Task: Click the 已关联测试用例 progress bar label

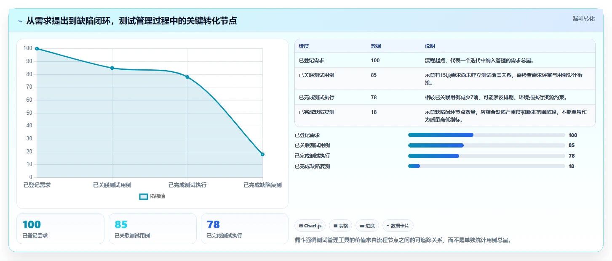Action: pos(312,145)
